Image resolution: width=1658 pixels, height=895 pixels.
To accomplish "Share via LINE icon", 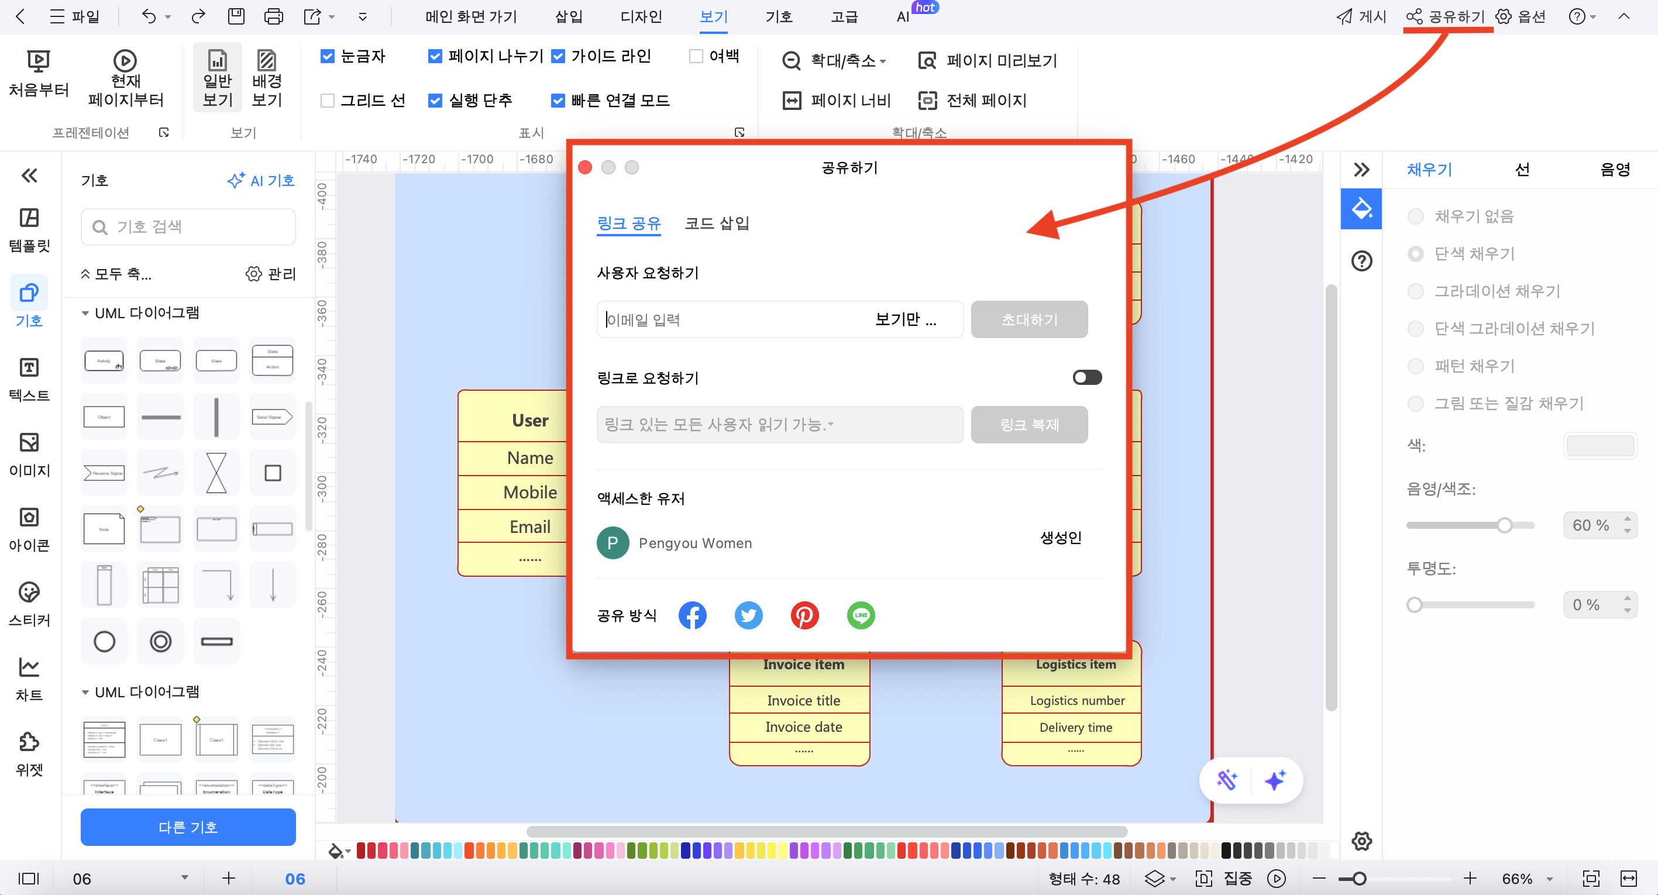I will click(861, 615).
